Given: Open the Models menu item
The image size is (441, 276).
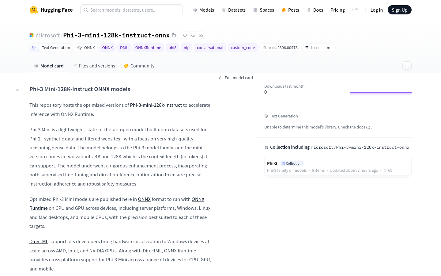Looking at the screenshot, I should pyautogui.click(x=203, y=10).
